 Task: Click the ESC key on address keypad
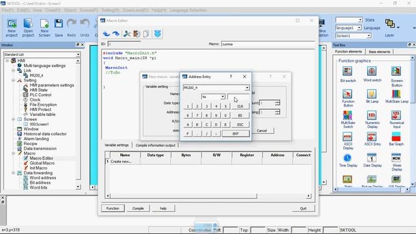pos(240,124)
